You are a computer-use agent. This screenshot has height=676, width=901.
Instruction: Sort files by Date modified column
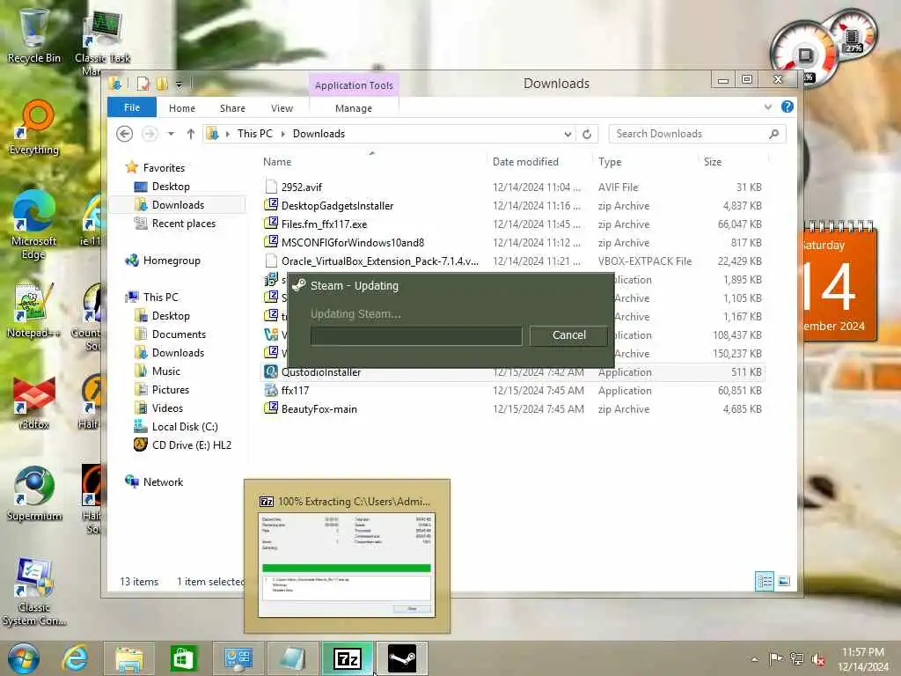tap(525, 162)
